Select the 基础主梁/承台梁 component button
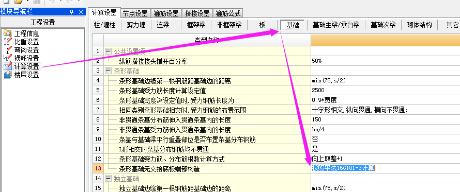Screen dimensions: 460x192 coord(336,25)
